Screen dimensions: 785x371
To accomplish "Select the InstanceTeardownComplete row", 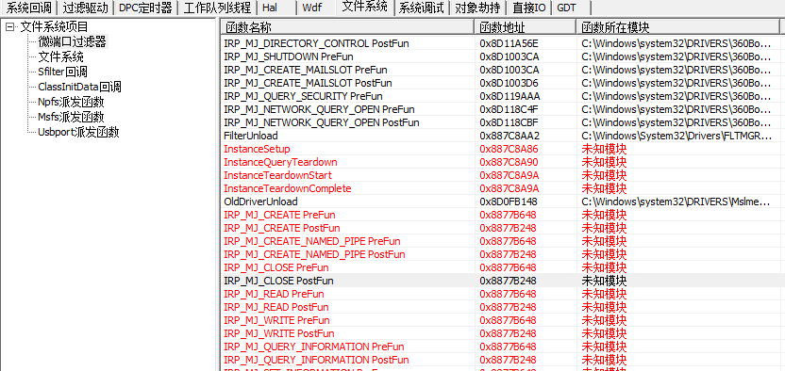I will pyautogui.click(x=500, y=188).
